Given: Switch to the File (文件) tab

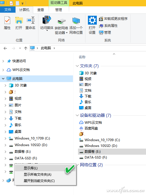Looking at the screenshot, I should tap(8, 10).
